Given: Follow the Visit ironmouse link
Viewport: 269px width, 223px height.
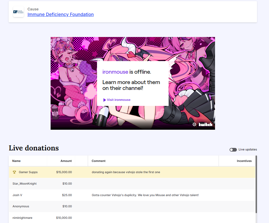Looking at the screenshot, I should point(119,100).
